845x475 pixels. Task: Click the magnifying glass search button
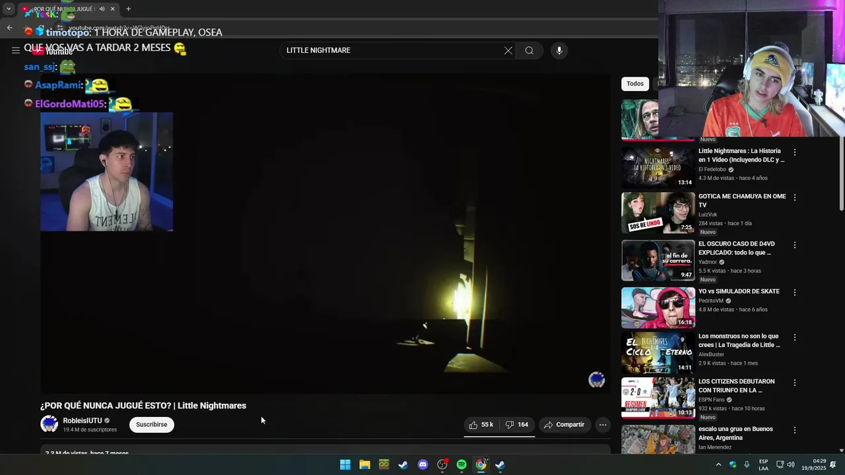(x=529, y=51)
